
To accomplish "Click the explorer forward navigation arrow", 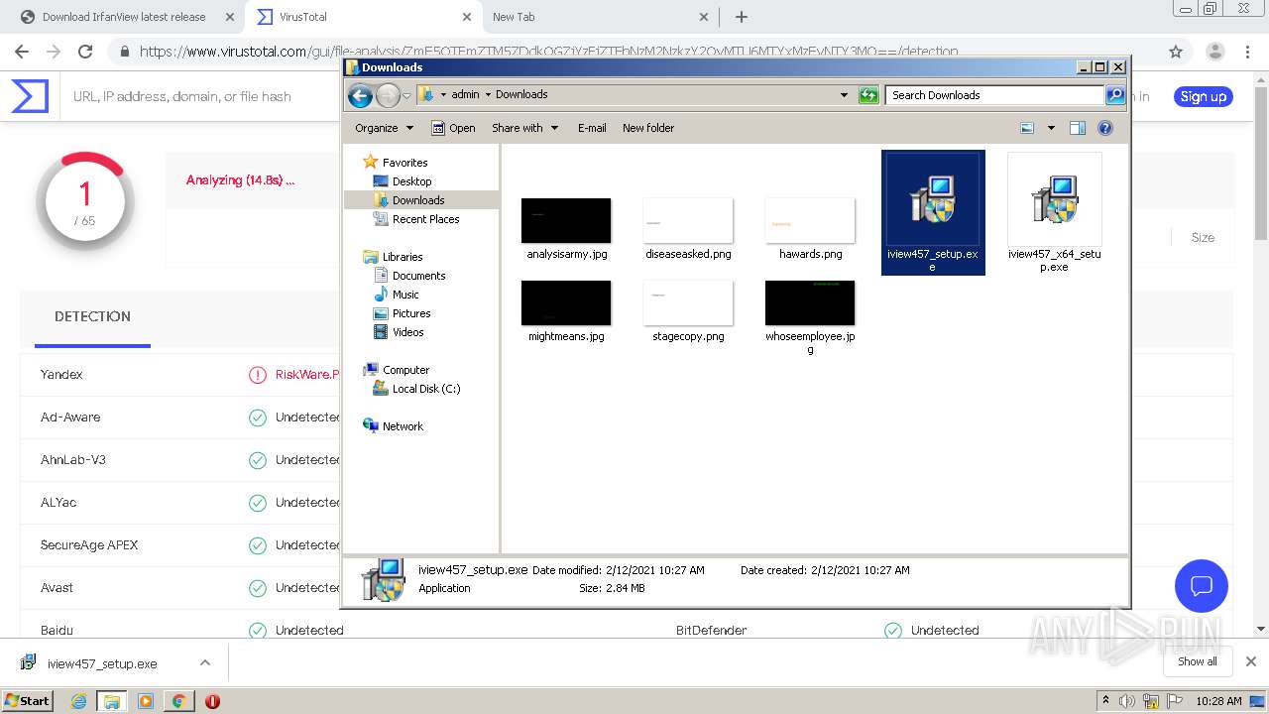I will (x=388, y=95).
